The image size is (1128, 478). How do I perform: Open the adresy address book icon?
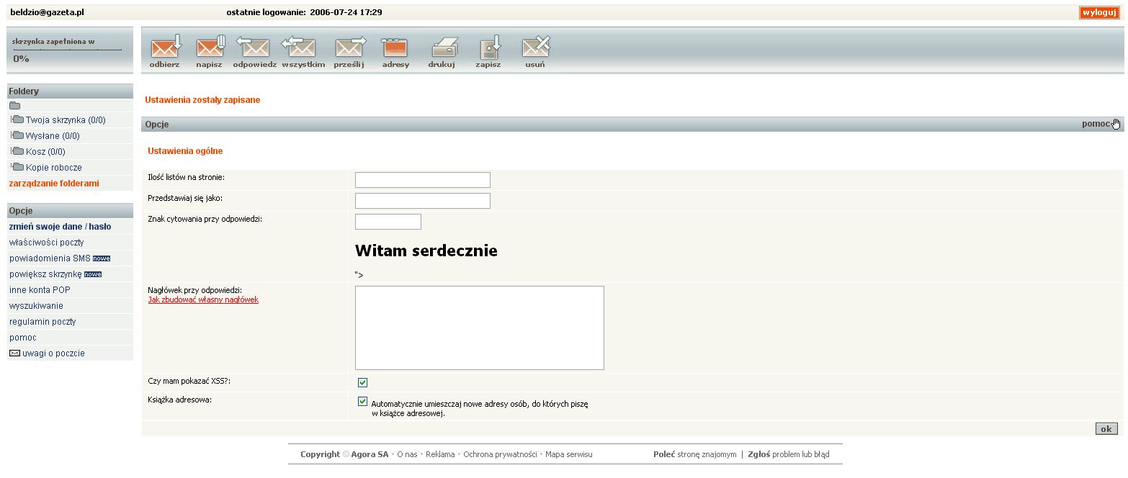tap(395, 48)
